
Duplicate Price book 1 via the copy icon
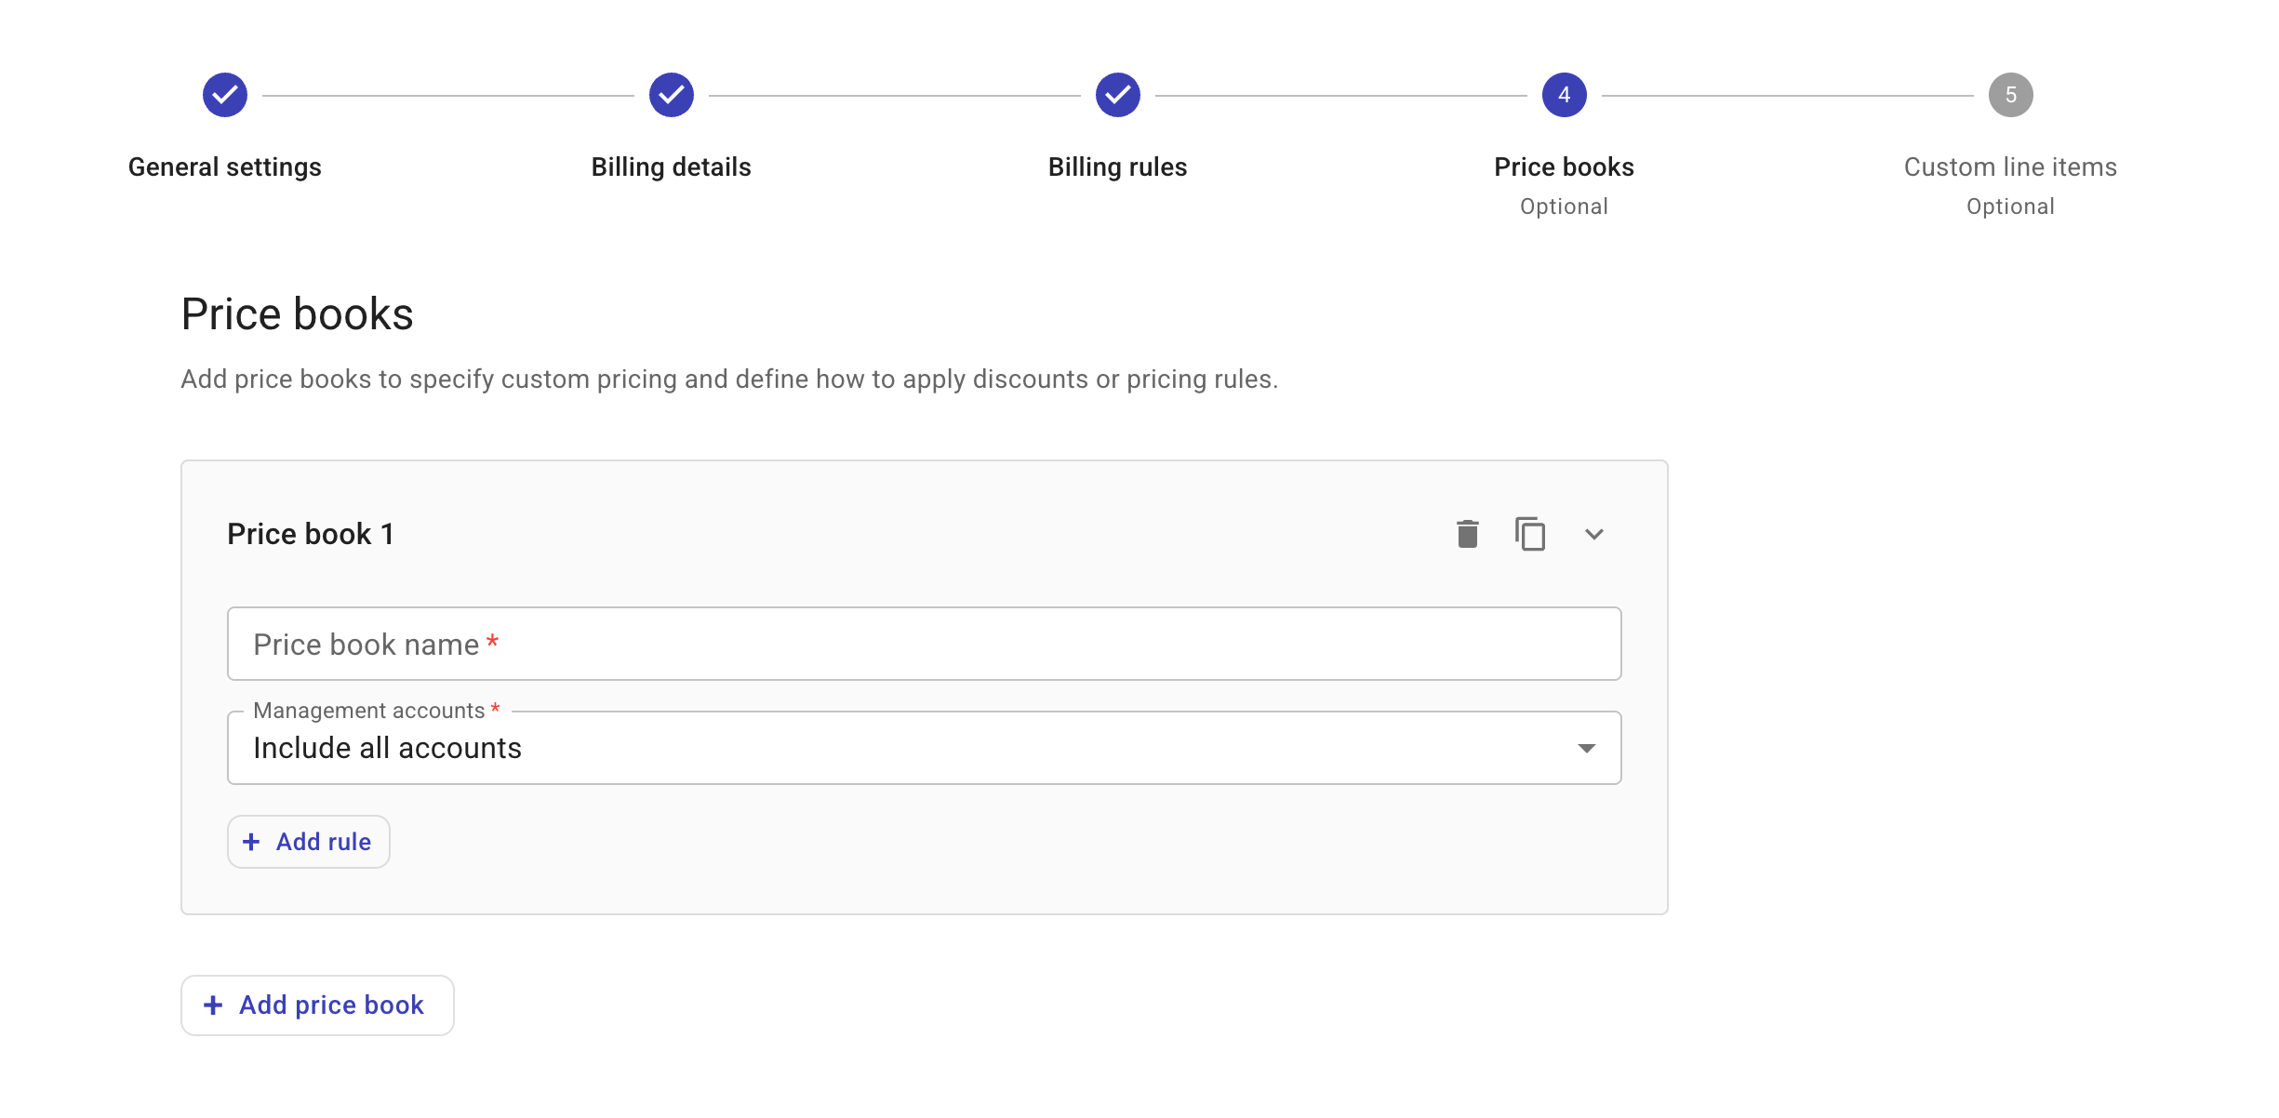pyautogui.click(x=1529, y=534)
